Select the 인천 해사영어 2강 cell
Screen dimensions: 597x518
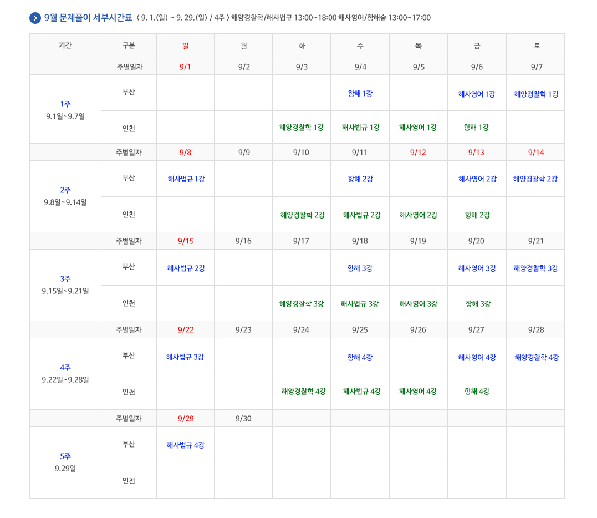coord(418,215)
